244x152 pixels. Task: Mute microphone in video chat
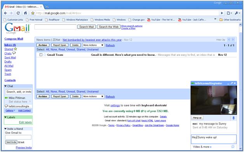point(234,118)
